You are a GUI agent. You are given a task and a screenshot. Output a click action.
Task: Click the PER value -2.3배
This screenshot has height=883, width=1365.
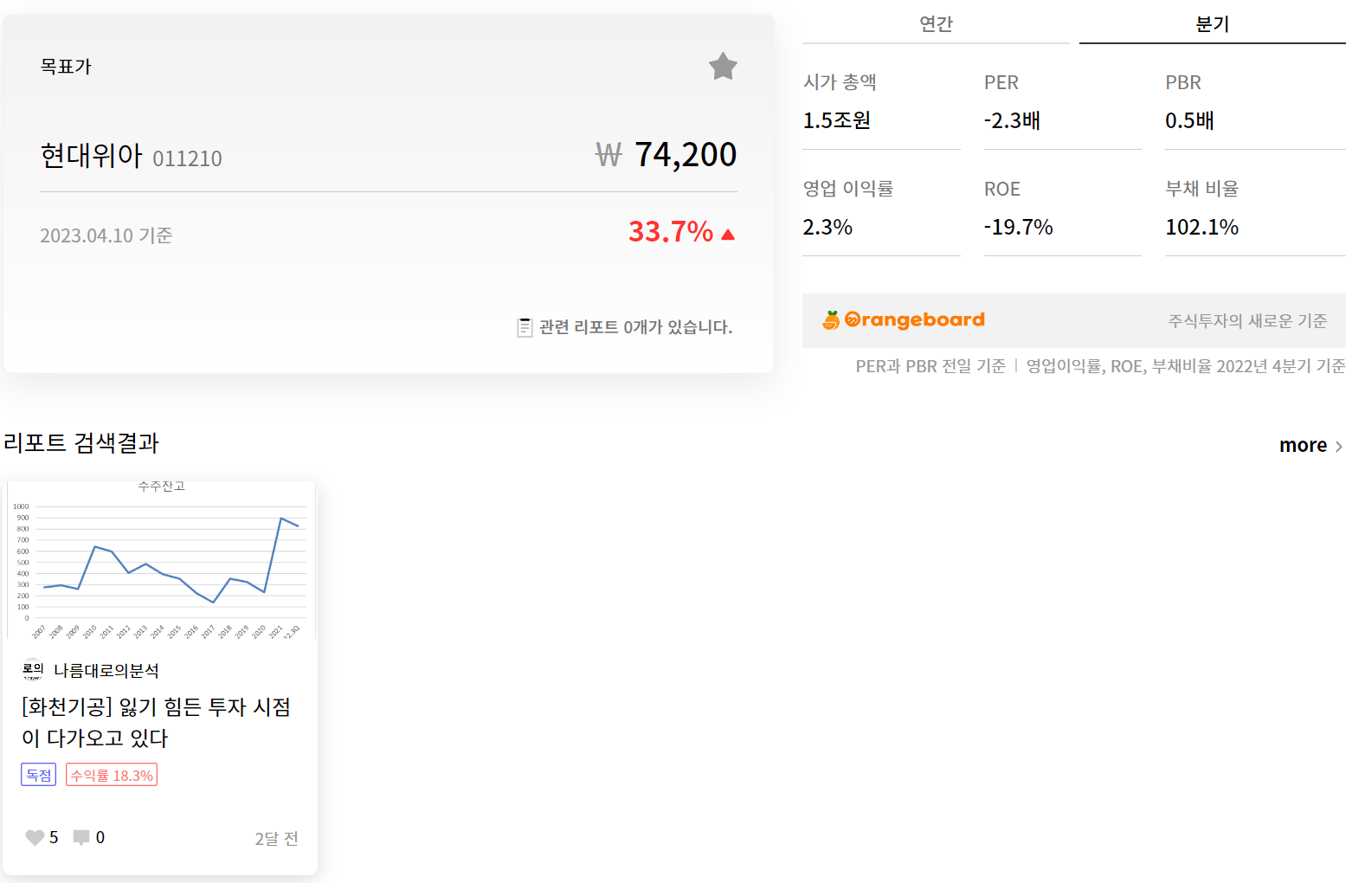(x=1012, y=120)
